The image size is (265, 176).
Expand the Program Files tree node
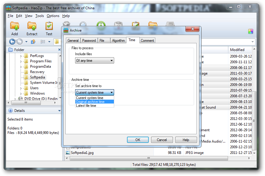click(21, 61)
